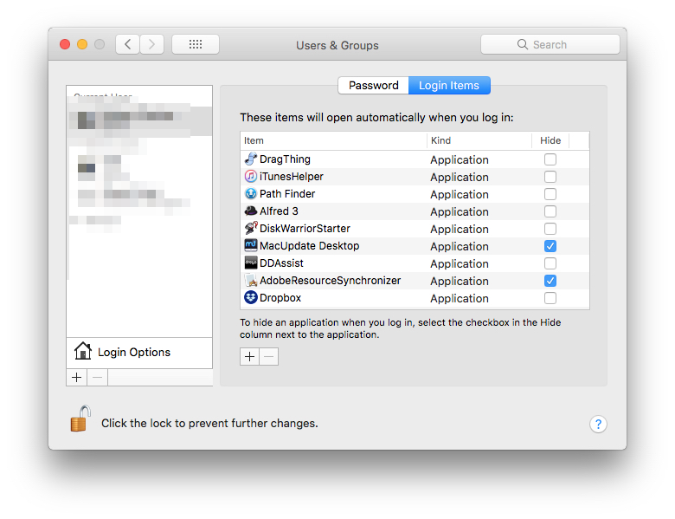The height and width of the screenshot is (519, 675).
Task: Click the search magnifier icon
Action: pyautogui.click(x=522, y=44)
